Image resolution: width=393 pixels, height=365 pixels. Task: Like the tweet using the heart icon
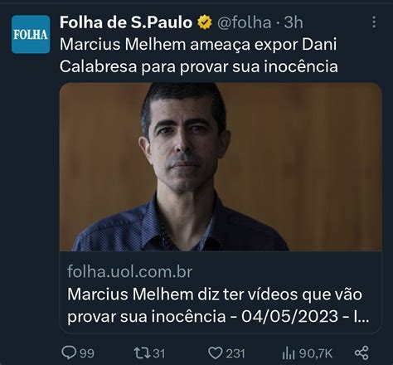pos(215,353)
